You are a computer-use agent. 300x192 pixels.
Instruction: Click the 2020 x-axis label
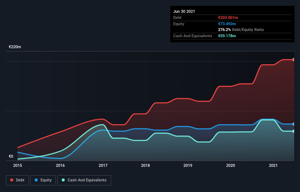(231, 165)
